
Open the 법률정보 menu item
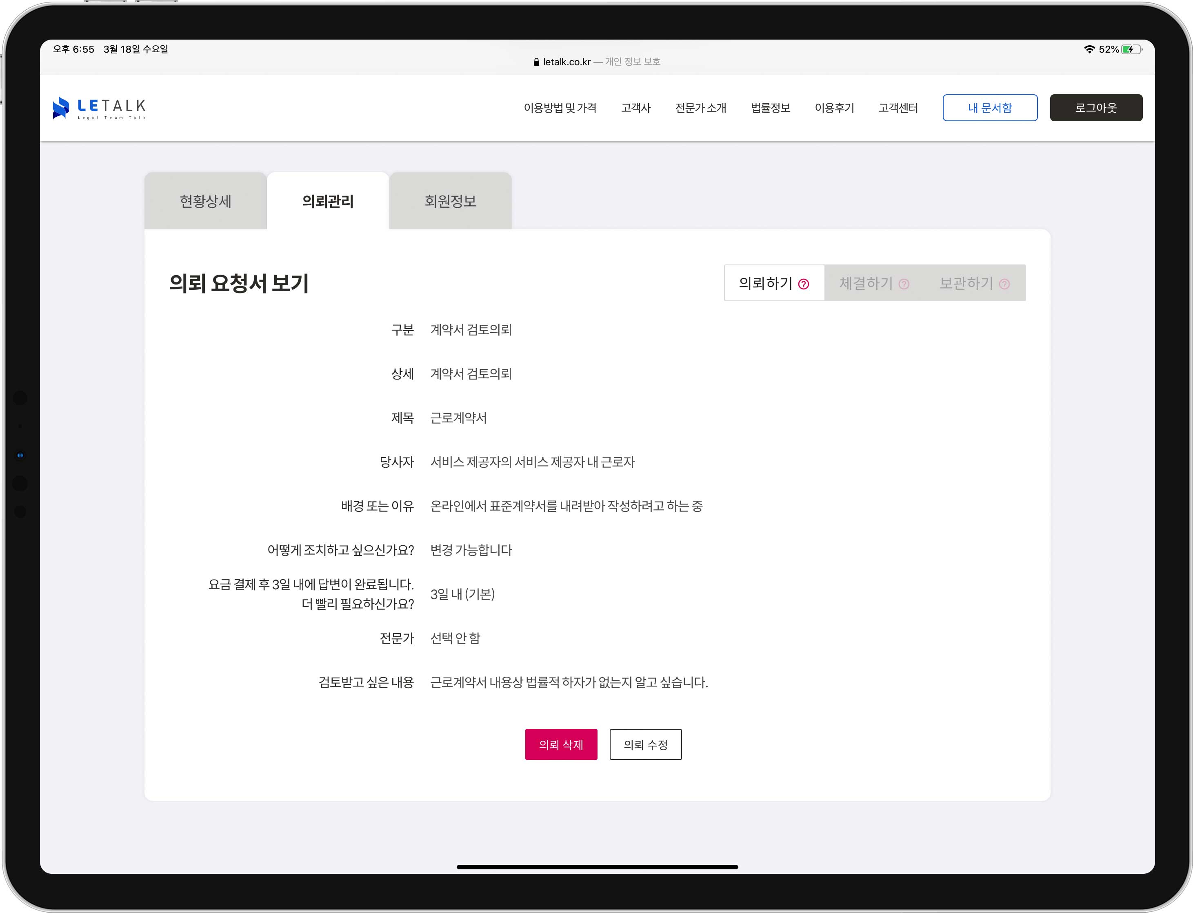click(770, 108)
